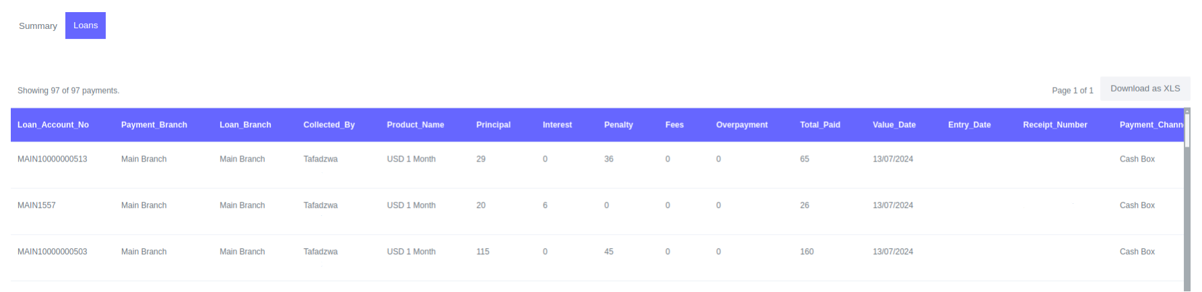Click the Penalty column header

coord(619,125)
